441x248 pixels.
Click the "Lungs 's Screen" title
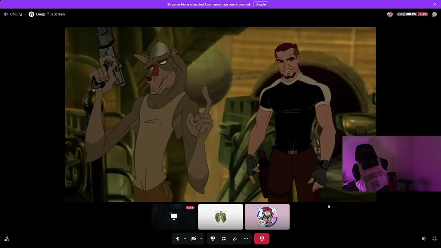tap(50, 14)
